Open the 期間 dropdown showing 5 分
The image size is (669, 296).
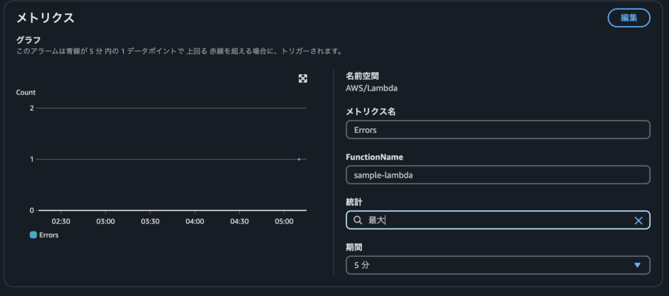click(x=498, y=265)
